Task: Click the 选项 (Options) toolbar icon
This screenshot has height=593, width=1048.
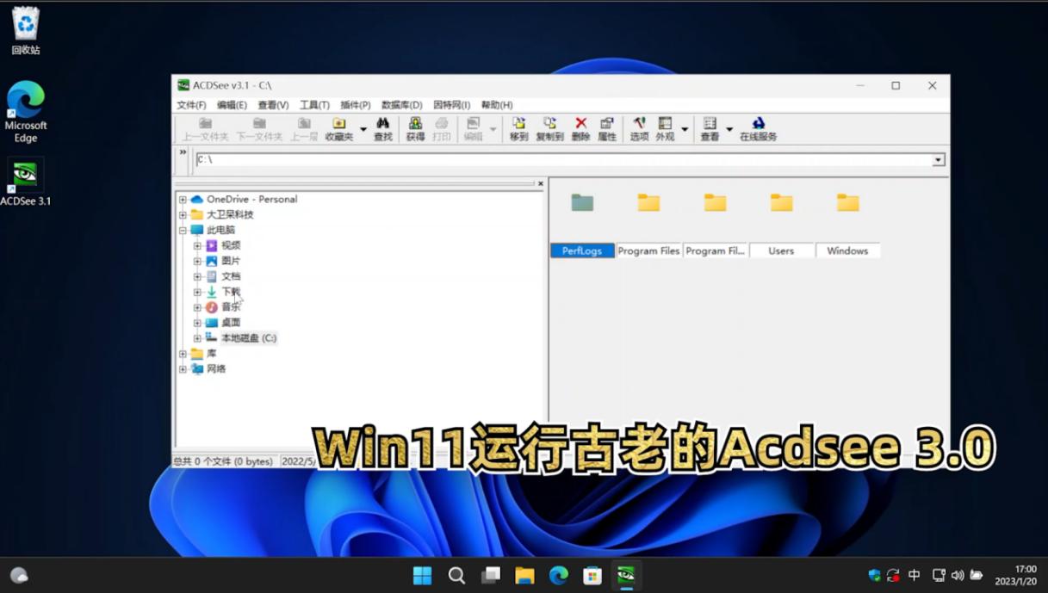Action: coord(639,129)
